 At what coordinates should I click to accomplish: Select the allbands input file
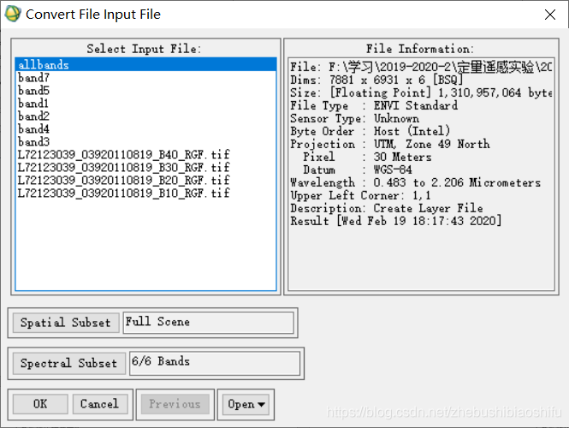tap(145, 64)
